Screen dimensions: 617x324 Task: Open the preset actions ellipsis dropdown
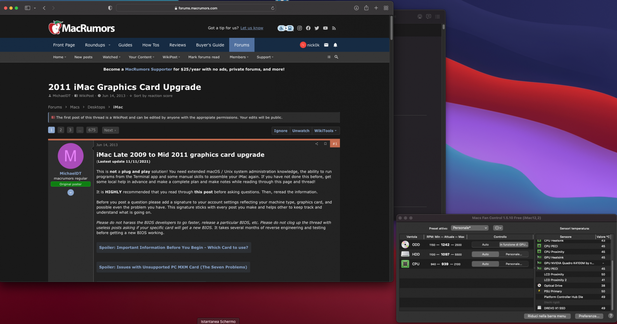point(498,228)
